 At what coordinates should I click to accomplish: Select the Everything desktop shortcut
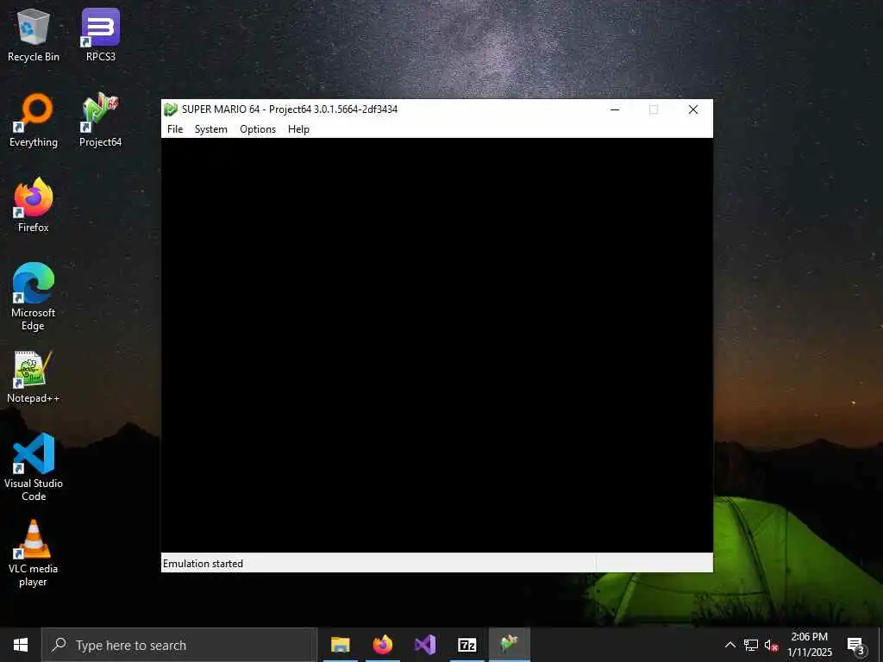34,121
